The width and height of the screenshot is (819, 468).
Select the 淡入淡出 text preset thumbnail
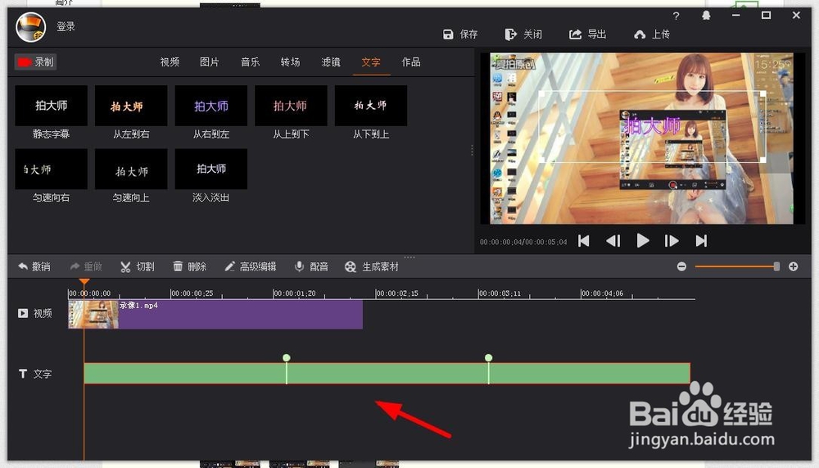point(211,169)
